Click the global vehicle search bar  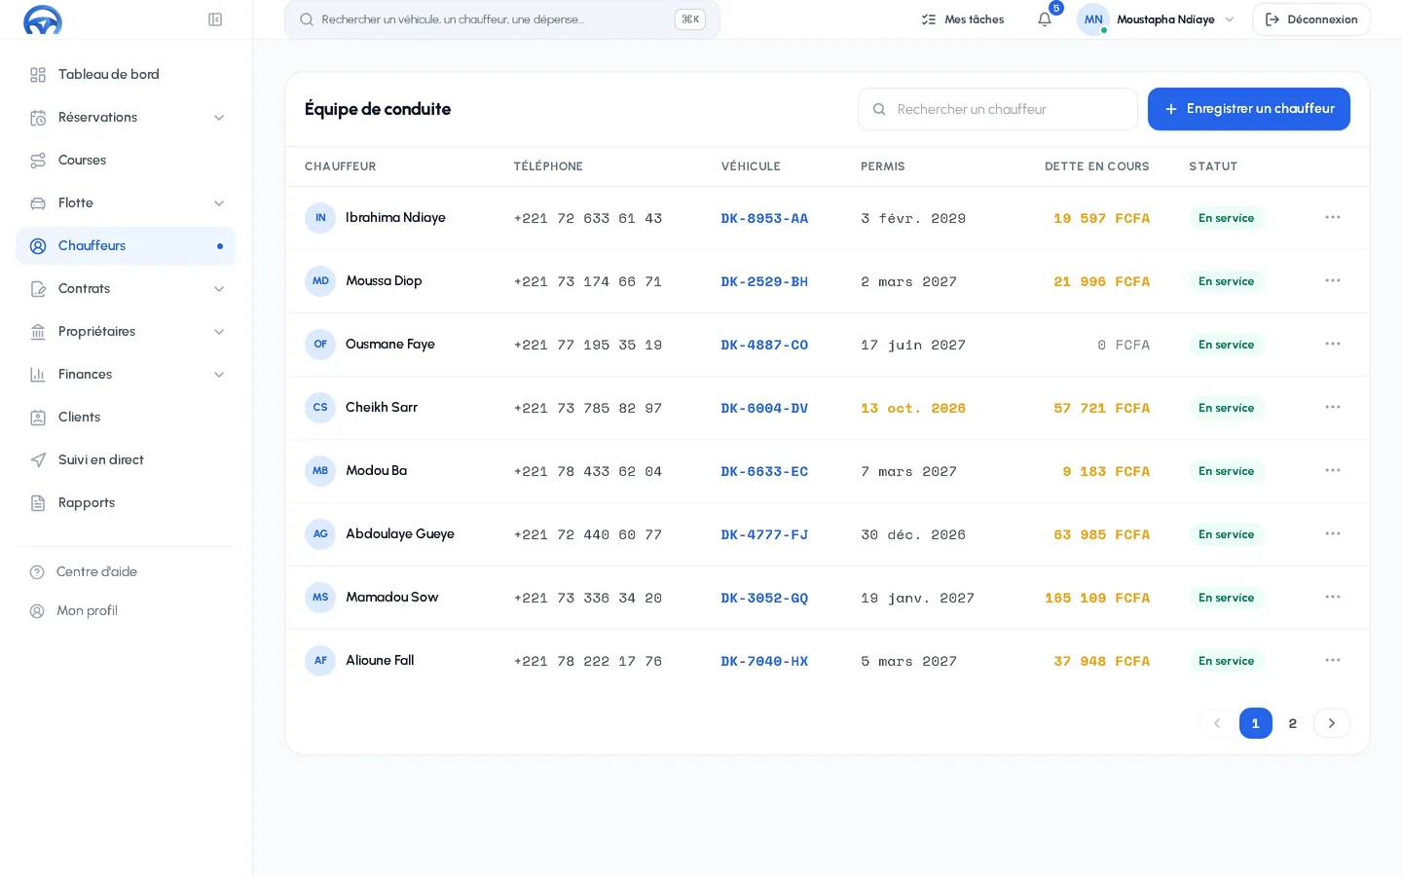(x=501, y=19)
